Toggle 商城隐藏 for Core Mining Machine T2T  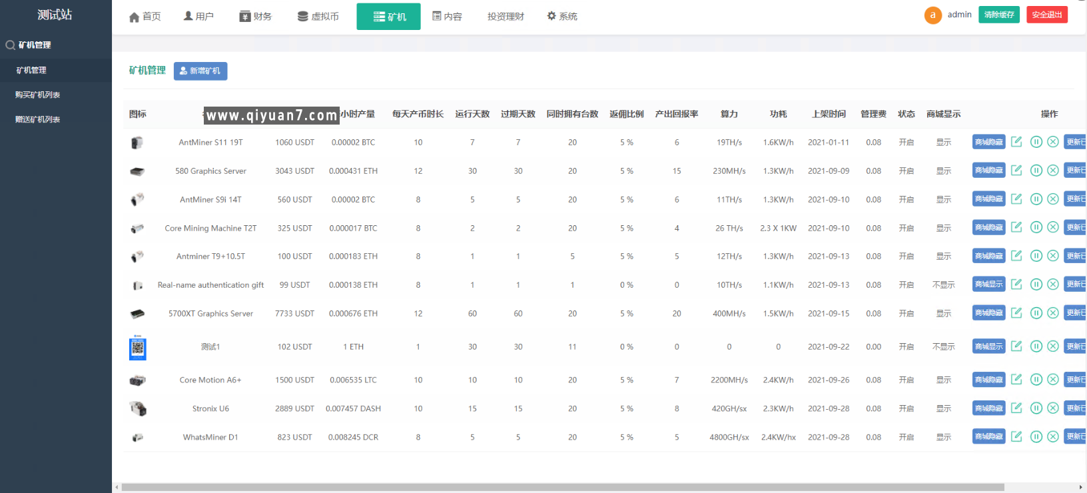[x=988, y=228]
